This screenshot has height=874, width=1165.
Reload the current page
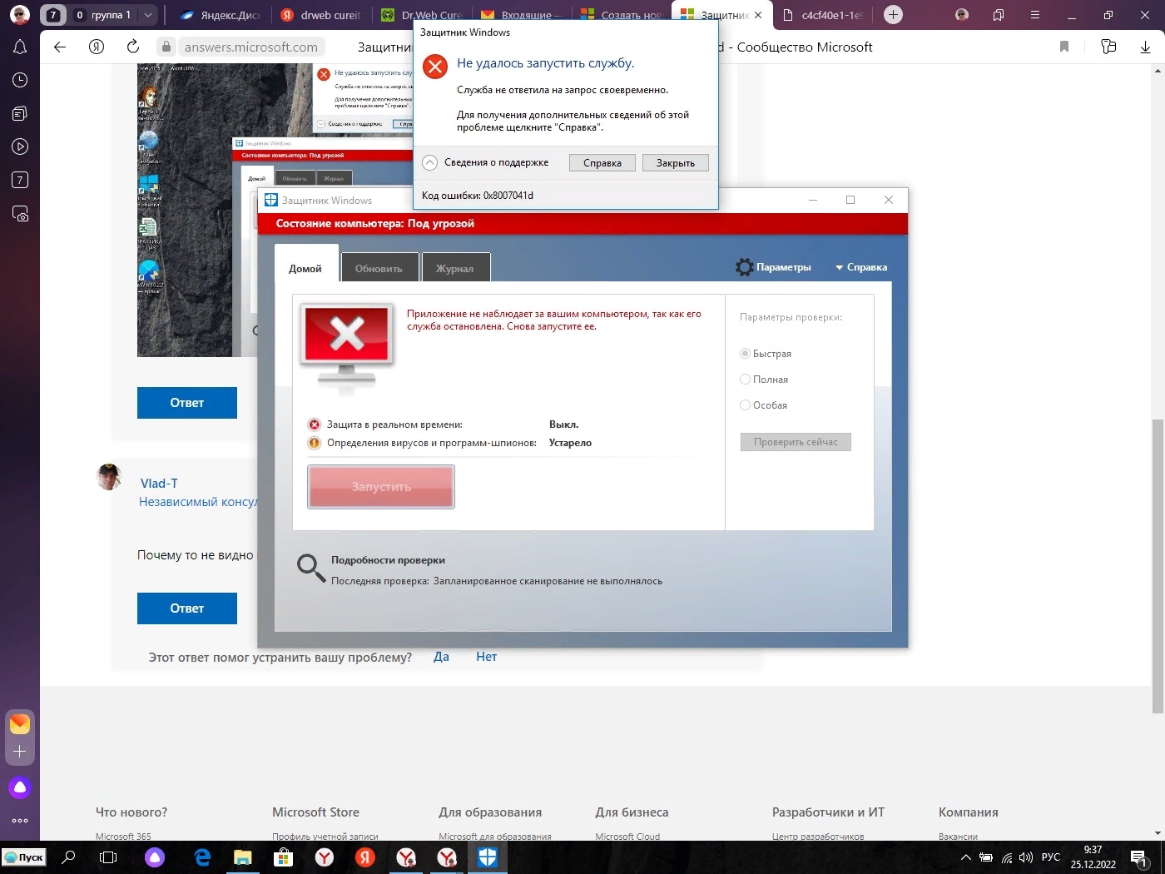[x=133, y=47]
